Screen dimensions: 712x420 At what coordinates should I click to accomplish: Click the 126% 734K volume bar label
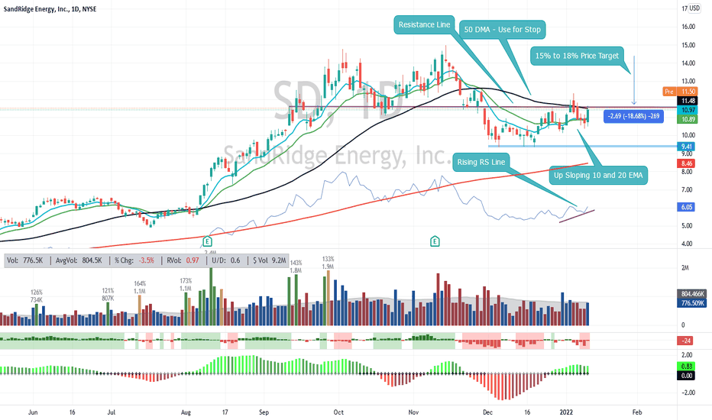pos(37,296)
